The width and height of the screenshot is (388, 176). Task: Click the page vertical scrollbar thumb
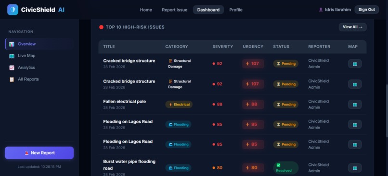pos(387,111)
